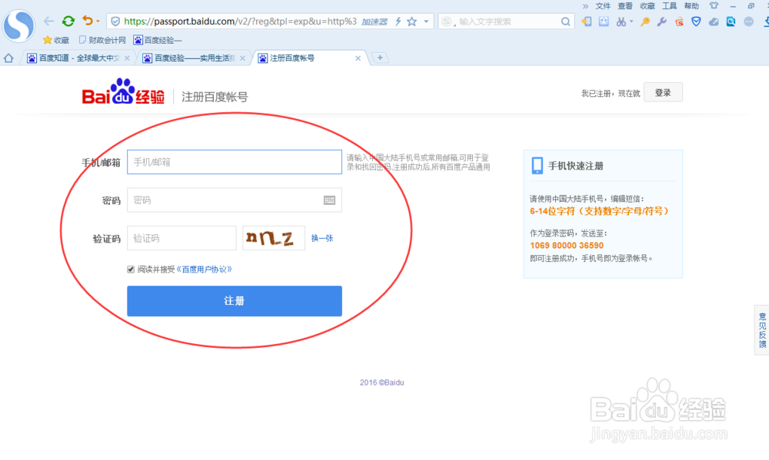769x460 pixels.
Task: Click the blue magnifier search extension icon
Action: click(731, 22)
